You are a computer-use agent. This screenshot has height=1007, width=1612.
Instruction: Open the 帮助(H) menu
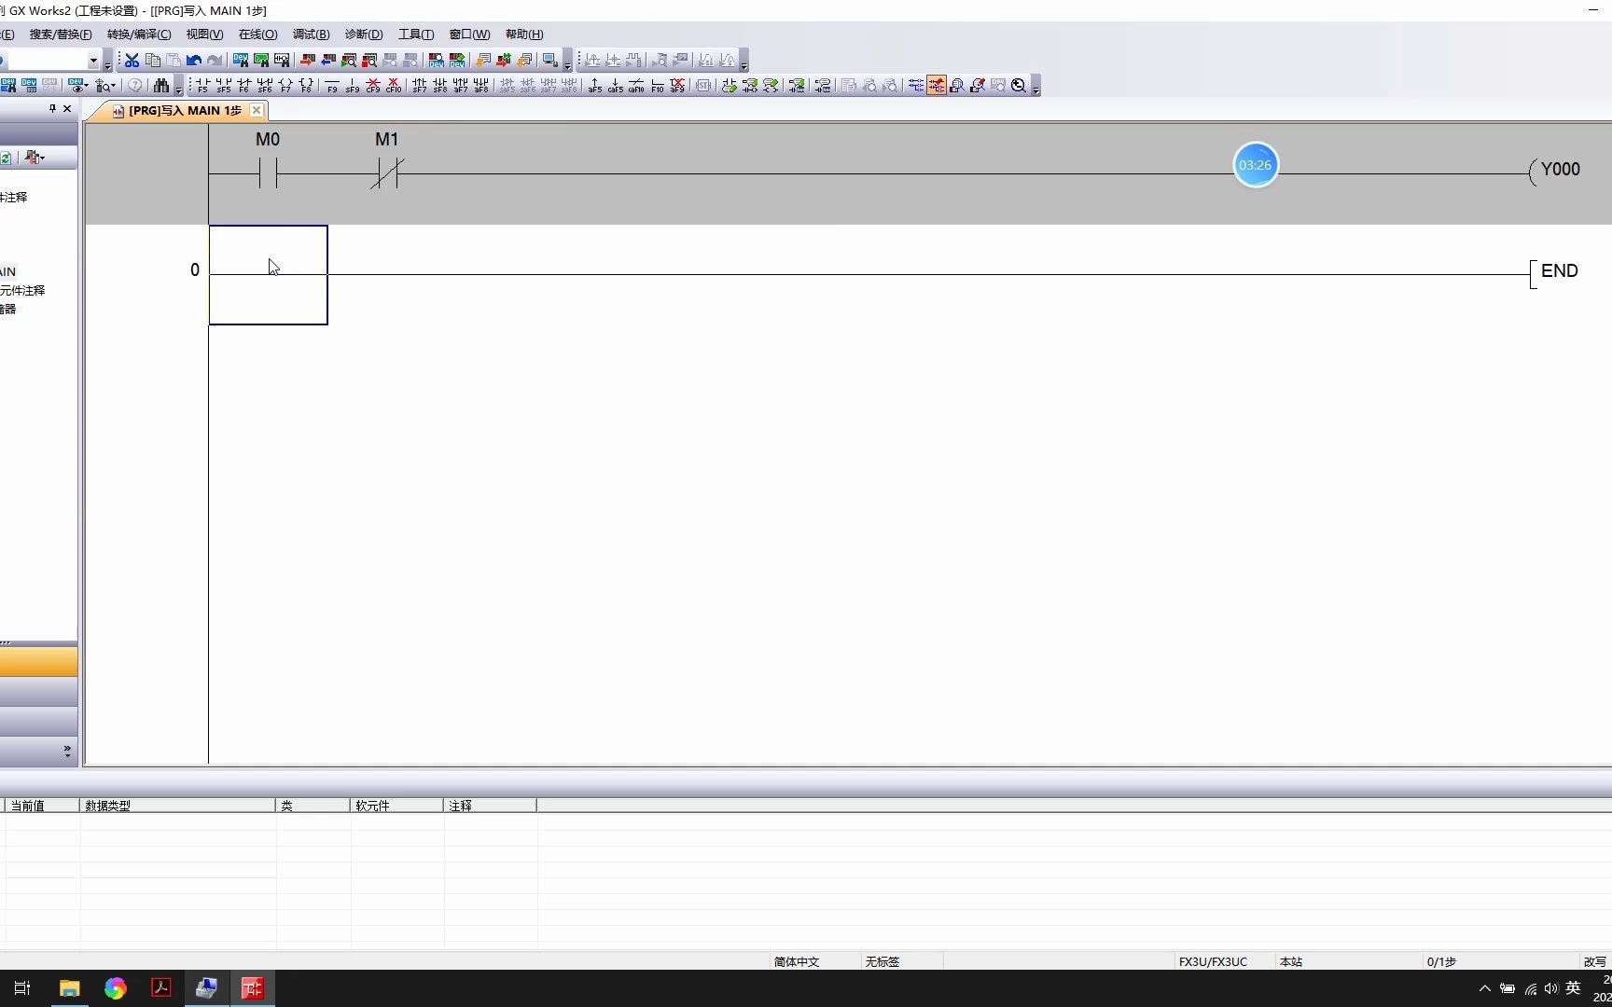tap(524, 34)
